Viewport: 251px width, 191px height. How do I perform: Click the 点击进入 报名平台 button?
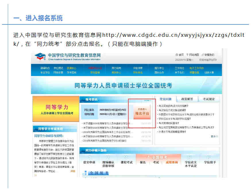point(142,112)
